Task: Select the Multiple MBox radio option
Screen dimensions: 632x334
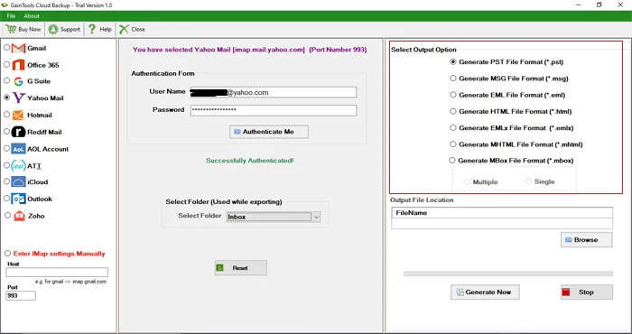Action: (467, 182)
